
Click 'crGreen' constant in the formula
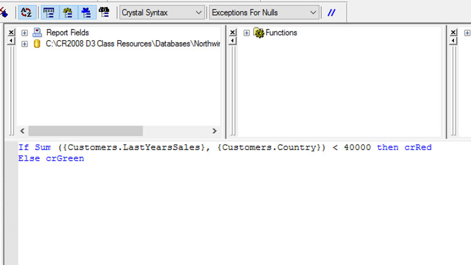pos(65,159)
